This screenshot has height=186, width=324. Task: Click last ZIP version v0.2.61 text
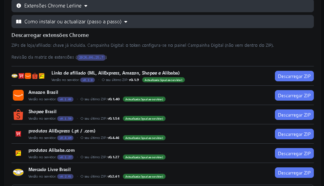[x=113, y=177]
